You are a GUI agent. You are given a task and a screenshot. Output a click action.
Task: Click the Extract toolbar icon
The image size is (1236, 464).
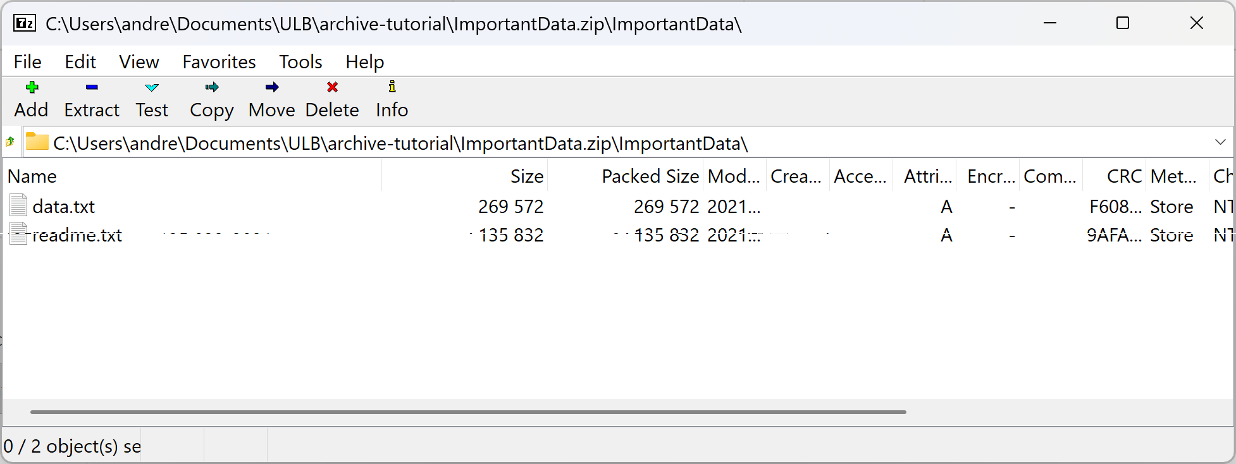pos(92,87)
